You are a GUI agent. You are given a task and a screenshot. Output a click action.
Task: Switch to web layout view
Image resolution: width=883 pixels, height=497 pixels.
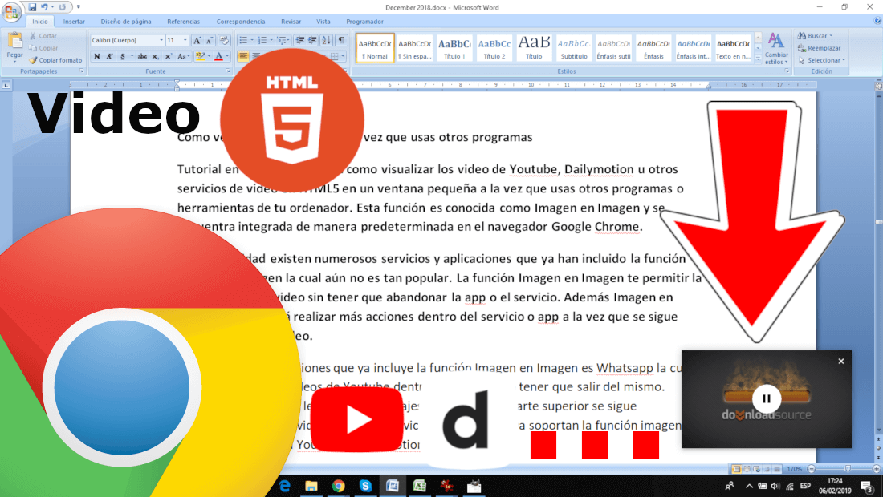757,468
